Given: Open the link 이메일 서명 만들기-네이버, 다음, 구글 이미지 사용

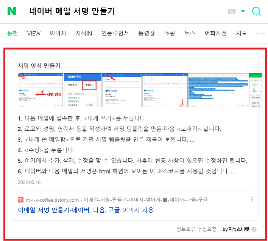Looking at the screenshot, I should [x=86, y=210].
